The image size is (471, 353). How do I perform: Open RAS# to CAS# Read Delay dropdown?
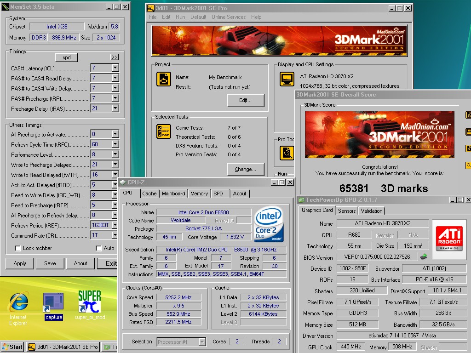pyautogui.click(x=115, y=78)
